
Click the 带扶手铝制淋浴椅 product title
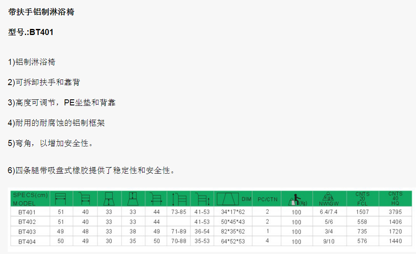(41, 12)
